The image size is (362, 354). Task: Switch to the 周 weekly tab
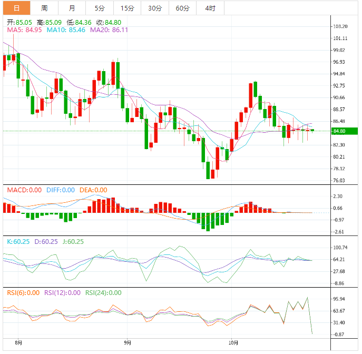coord(44,8)
